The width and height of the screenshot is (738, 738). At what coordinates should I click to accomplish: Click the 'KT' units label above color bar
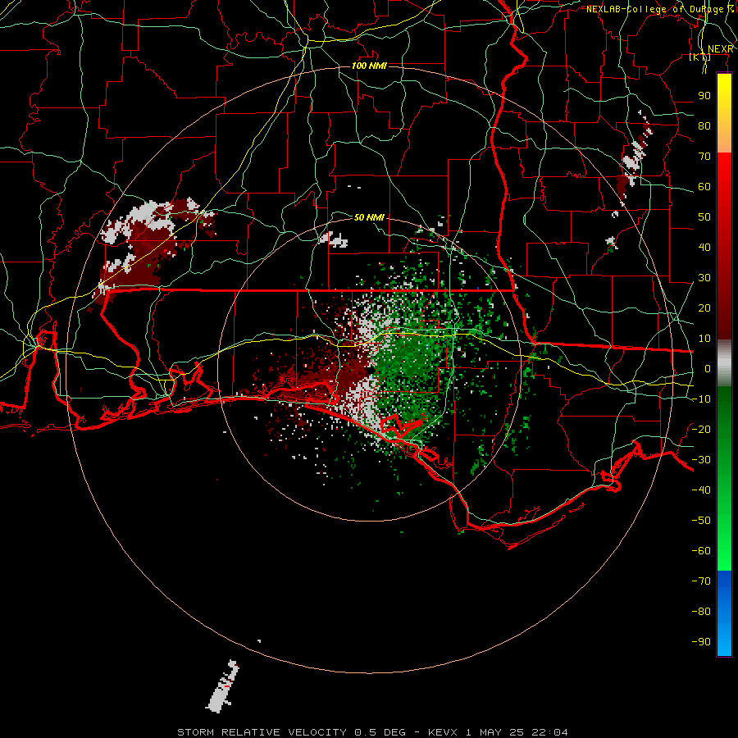coord(700,57)
